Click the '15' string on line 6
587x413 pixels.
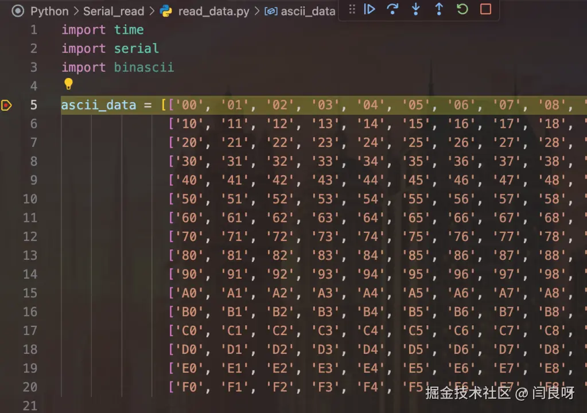[x=416, y=124]
